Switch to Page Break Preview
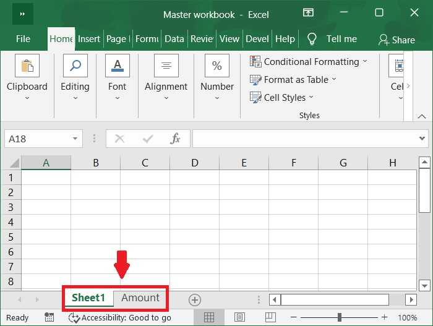The height and width of the screenshot is (326, 433). (270, 317)
